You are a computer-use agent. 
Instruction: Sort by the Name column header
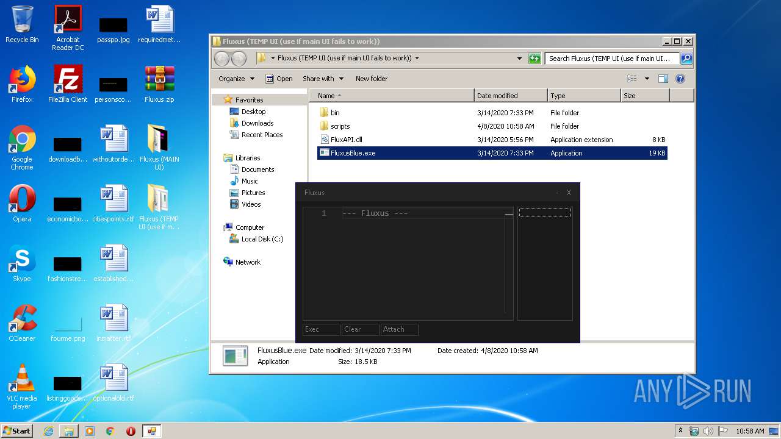pos(392,96)
